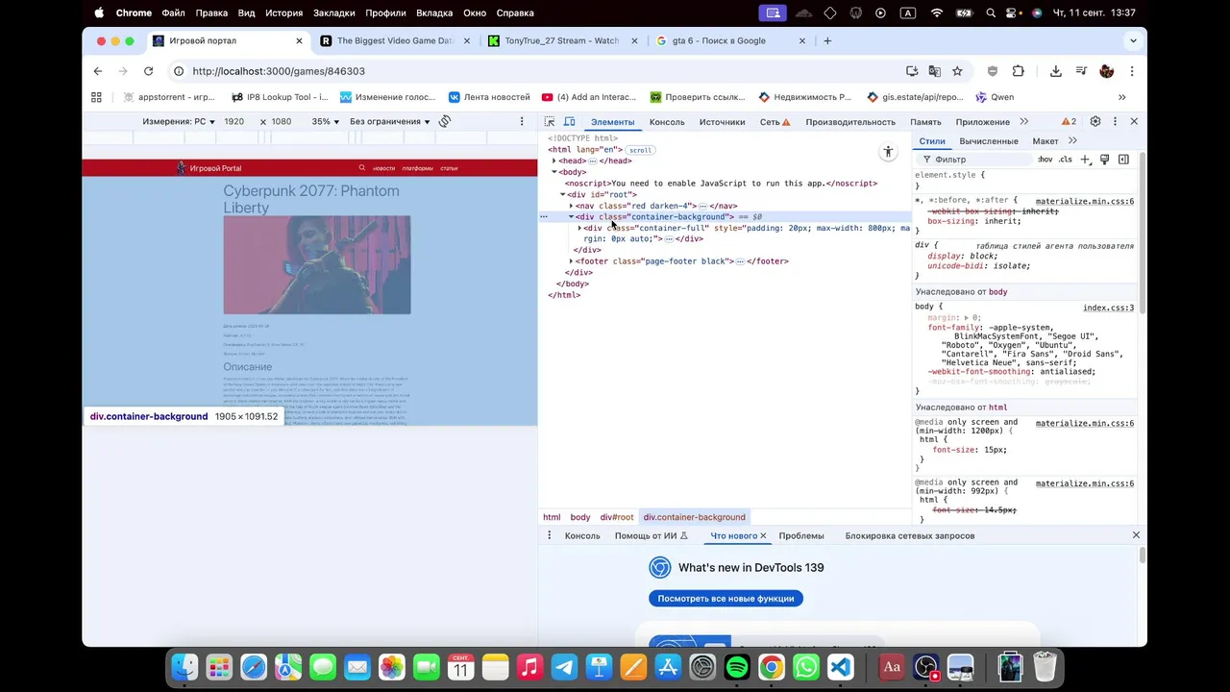Close the DevTools panel

tap(1134, 122)
